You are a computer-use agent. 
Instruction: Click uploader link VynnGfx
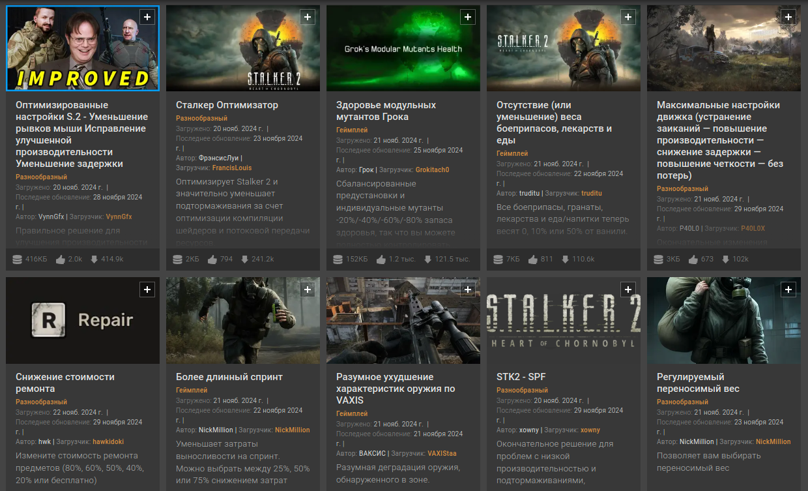[x=119, y=216]
